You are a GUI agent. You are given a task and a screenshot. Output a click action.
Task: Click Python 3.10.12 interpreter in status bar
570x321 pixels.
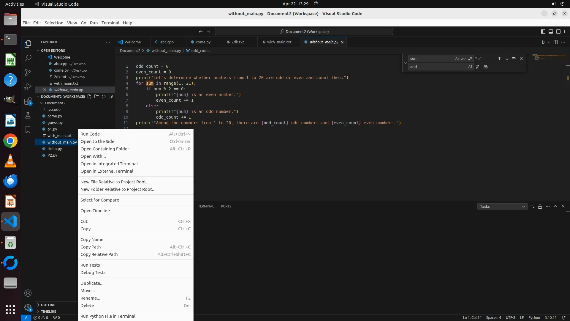coord(550,317)
